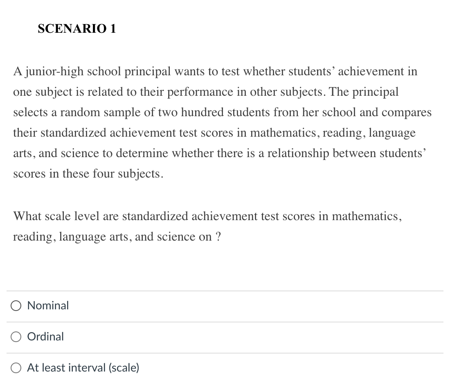Click the At least interval (scale) label
Screen dimensions: 450x392
pyautogui.click(x=83, y=367)
